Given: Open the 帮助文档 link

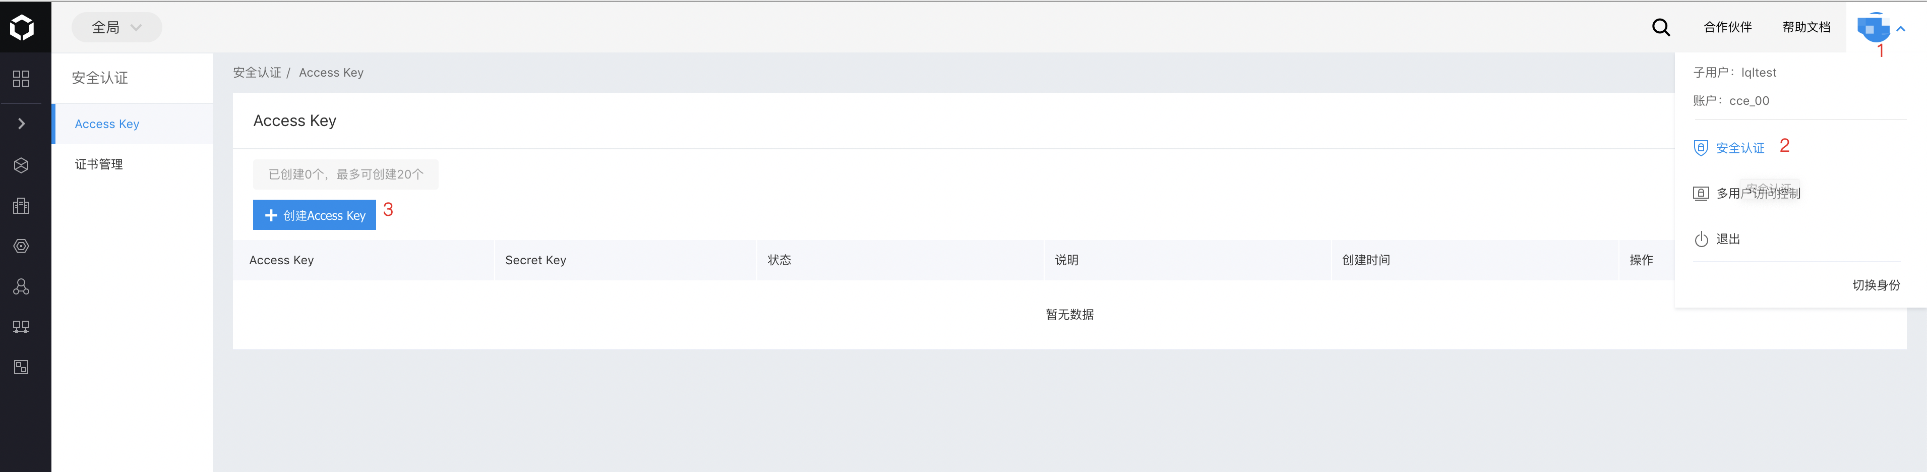Looking at the screenshot, I should (x=1806, y=27).
